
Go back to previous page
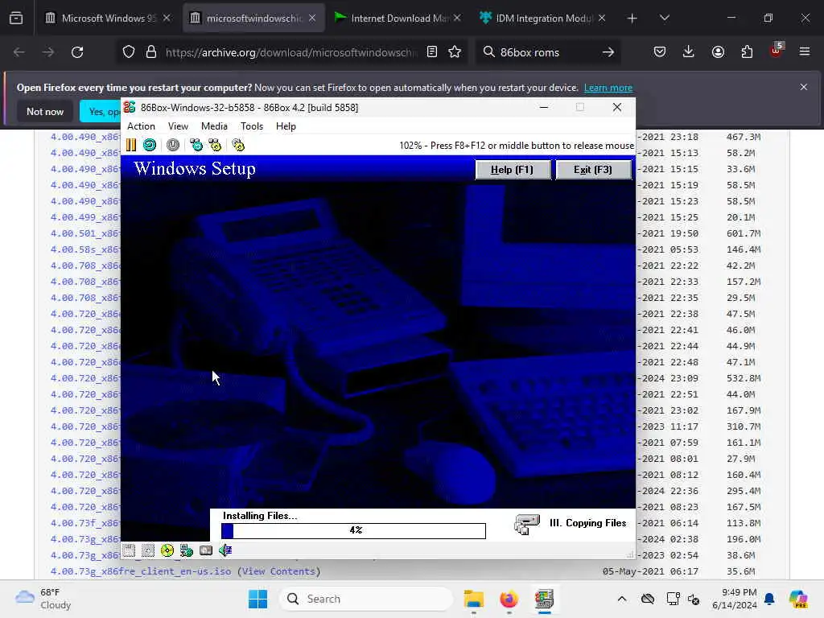[19, 52]
